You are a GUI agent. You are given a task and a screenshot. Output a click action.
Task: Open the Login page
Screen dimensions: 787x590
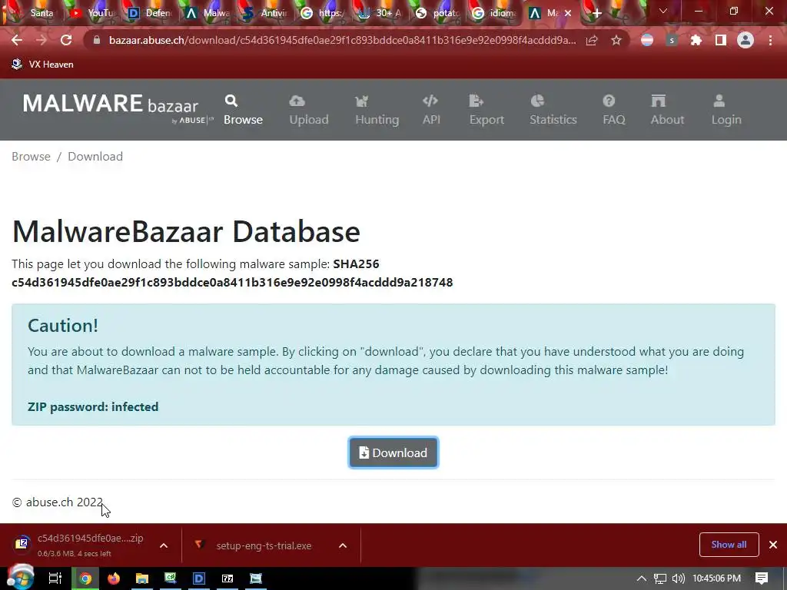coord(726,111)
